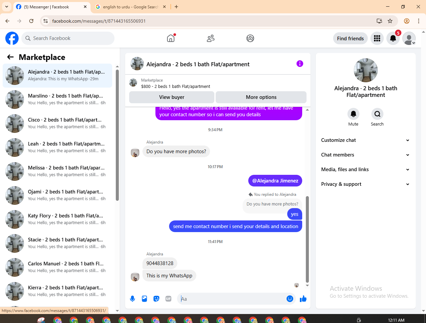Close the english to urdu tab
This screenshot has width=426, height=323.
pos(164,7)
